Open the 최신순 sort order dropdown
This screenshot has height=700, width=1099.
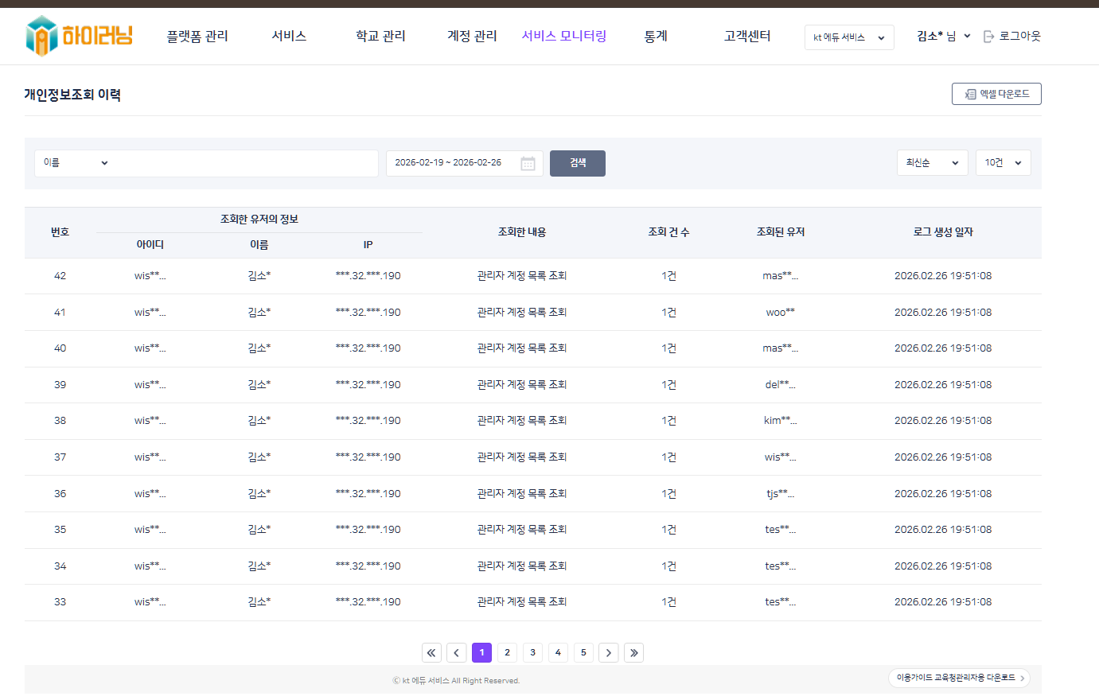tap(932, 163)
